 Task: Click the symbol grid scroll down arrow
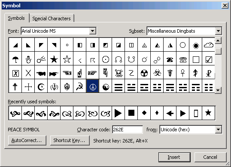pos(218,90)
